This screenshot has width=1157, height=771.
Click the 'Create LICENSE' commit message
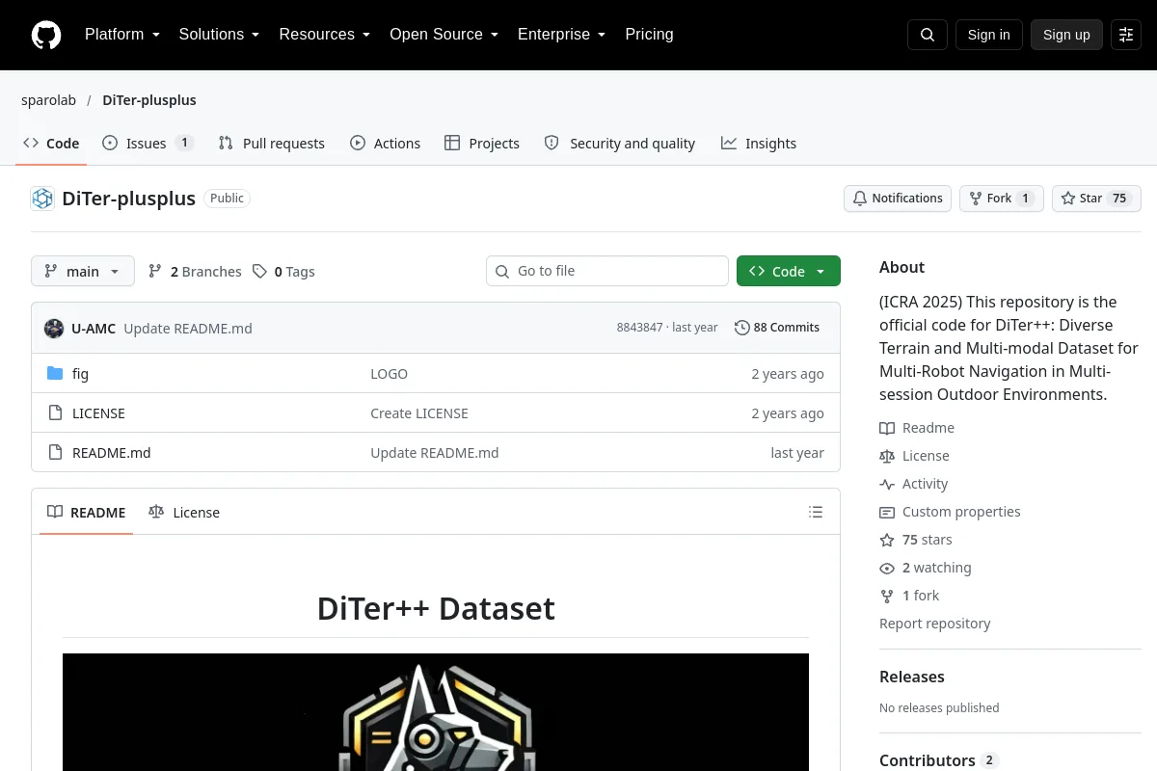pyautogui.click(x=419, y=413)
